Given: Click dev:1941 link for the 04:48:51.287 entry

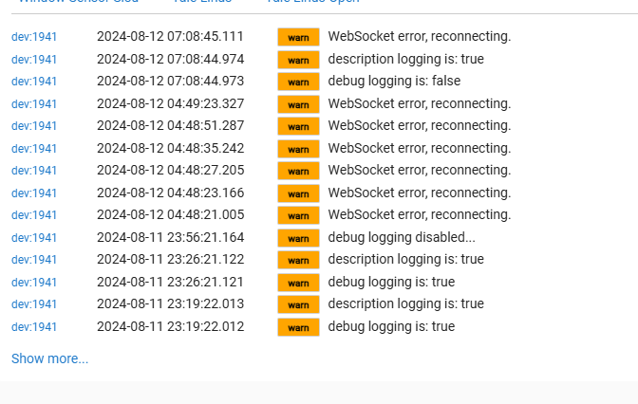Looking at the screenshot, I should [x=34, y=126].
